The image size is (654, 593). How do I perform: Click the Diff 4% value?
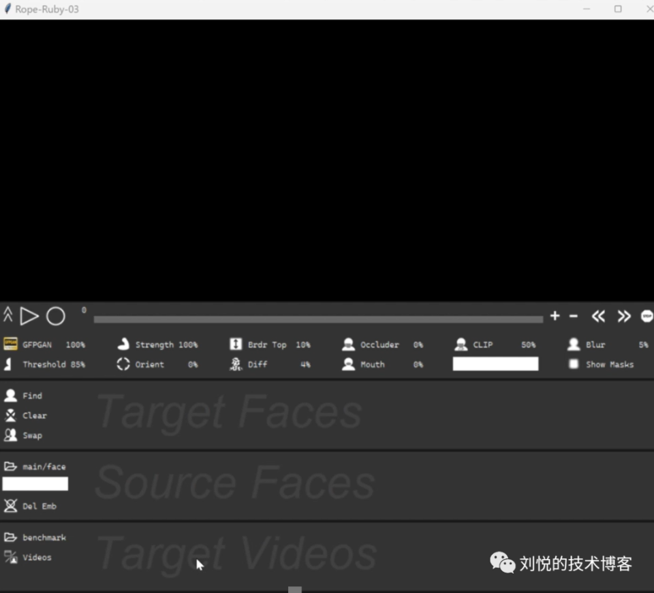pos(306,364)
